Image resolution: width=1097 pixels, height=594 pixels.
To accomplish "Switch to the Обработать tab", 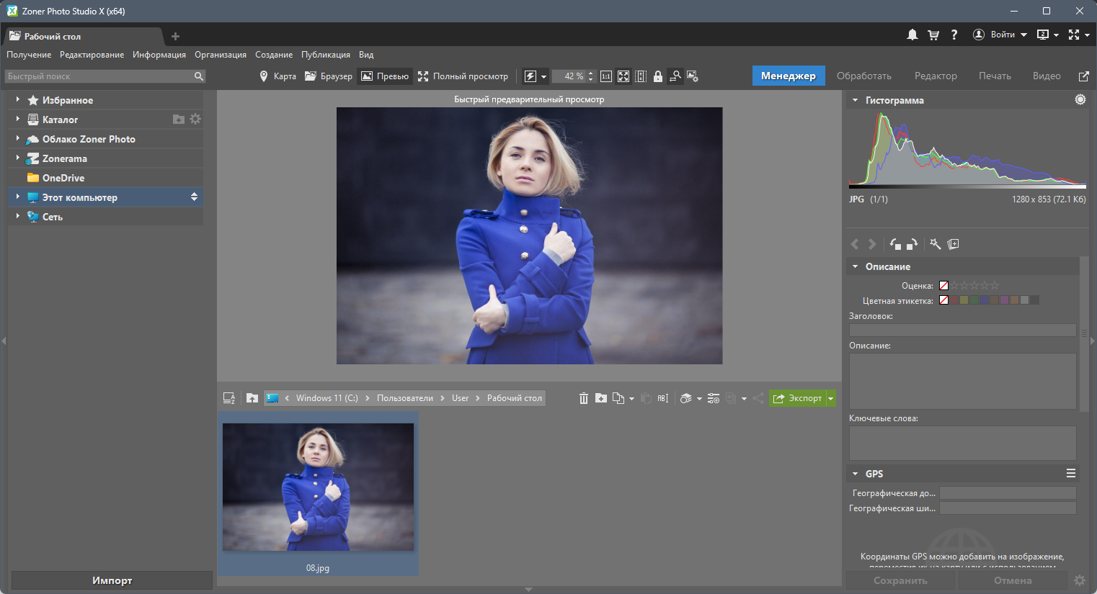I will (864, 76).
